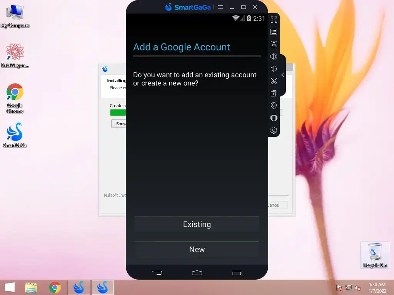The width and height of the screenshot is (394, 295).
Task: Tap the Android back navigation button
Action: tap(157, 272)
